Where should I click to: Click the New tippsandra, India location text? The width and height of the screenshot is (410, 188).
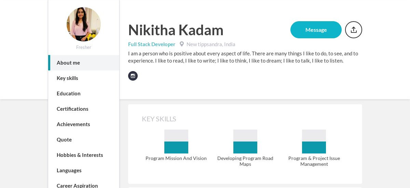[211, 44]
